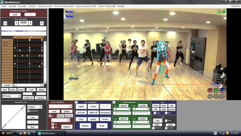The image size is (241, 136).
Task: Open the facial expression(M) menu
Action: pyautogui.click(x=64, y=6)
